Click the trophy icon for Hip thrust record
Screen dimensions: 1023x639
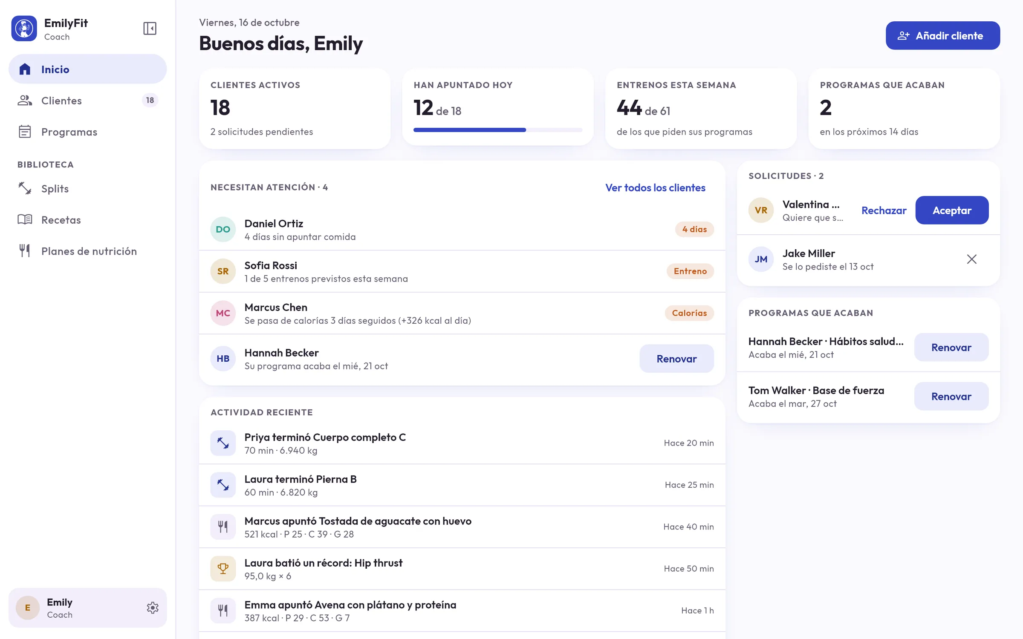point(223,569)
